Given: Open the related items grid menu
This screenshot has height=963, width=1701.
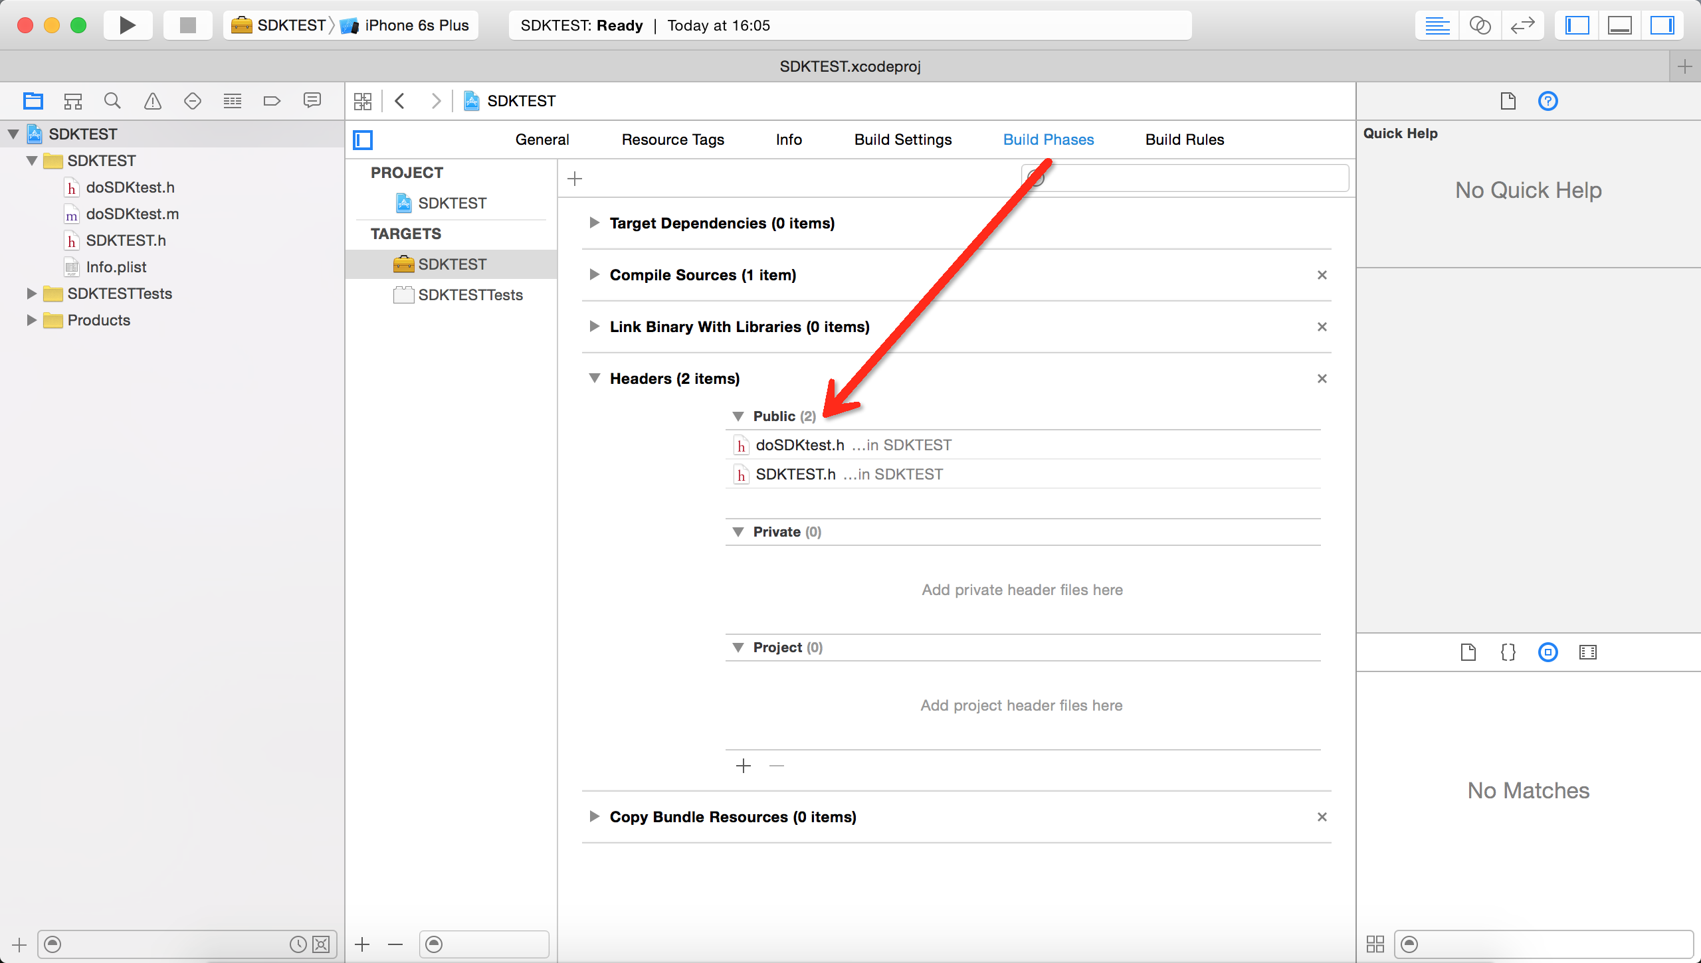Looking at the screenshot, I should coord(363,101).
